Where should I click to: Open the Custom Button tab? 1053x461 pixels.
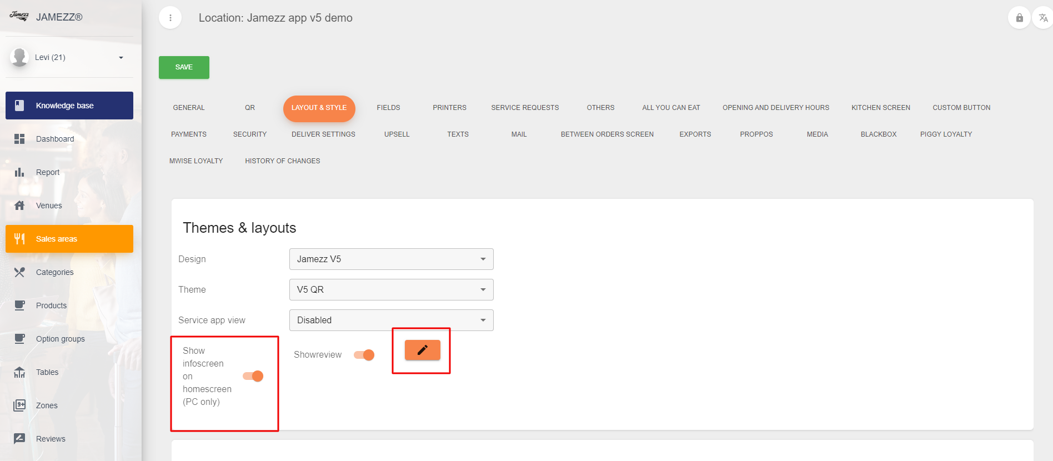point(961,108)
